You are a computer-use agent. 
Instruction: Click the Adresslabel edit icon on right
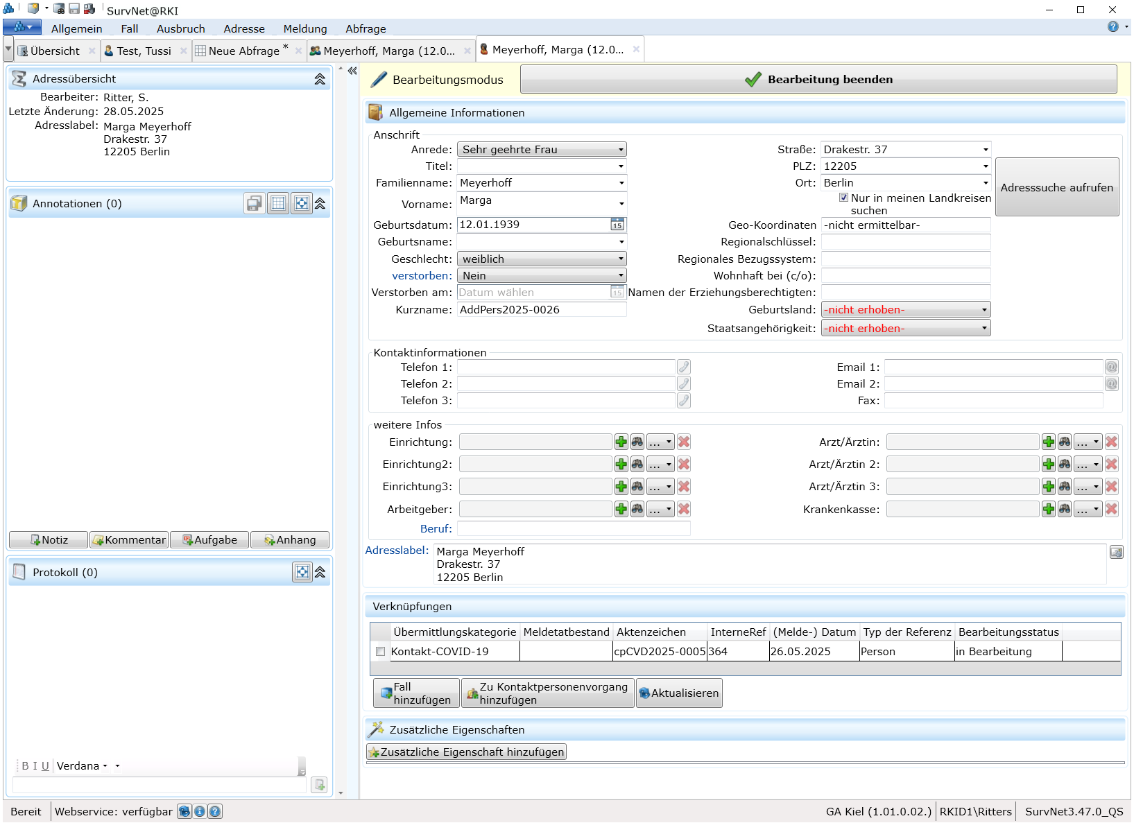click(x=1116, y=553)
